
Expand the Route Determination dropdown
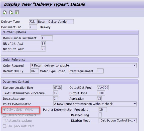(135, 104)
